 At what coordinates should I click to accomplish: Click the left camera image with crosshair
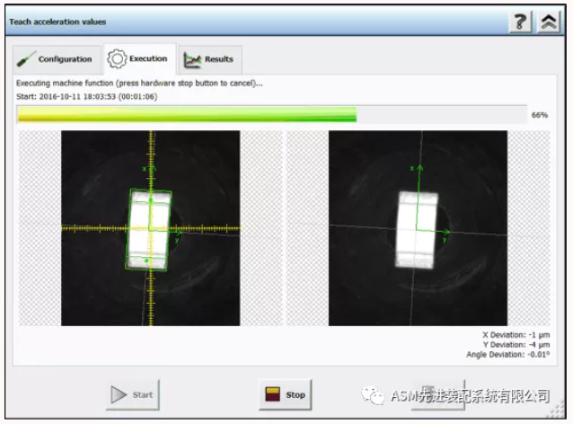pos(151,228)
